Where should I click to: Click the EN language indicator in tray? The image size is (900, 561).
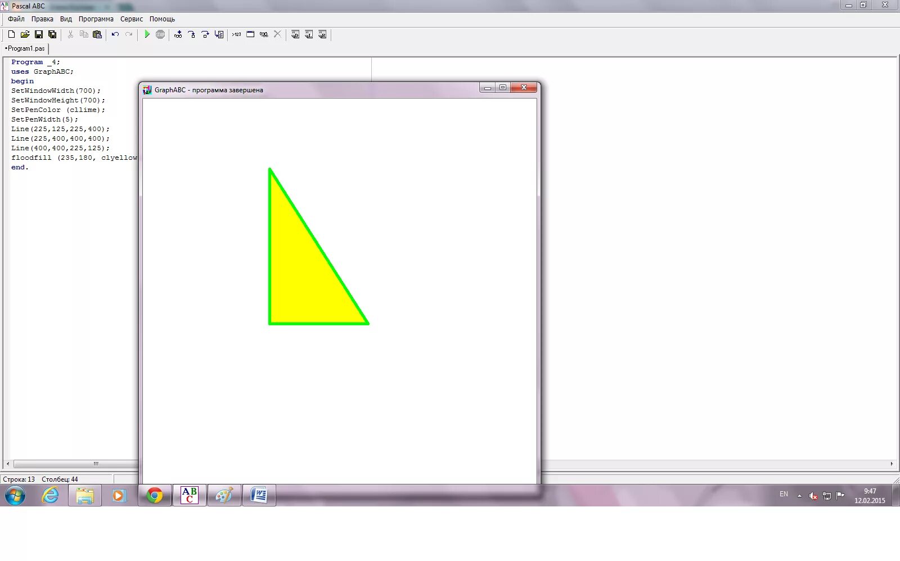pyautogui.click(x=784, y=494)
